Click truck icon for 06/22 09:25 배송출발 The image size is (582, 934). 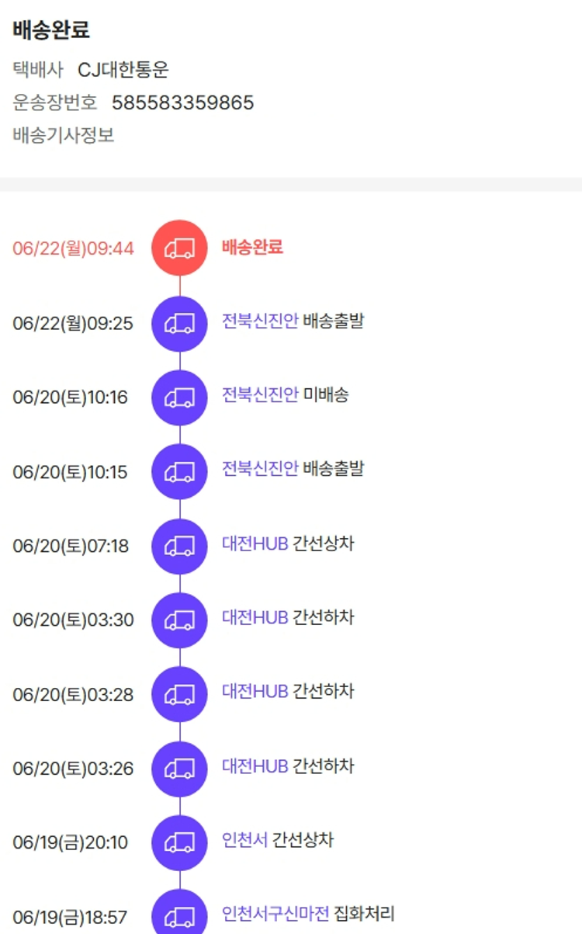(x=179, y=323)
